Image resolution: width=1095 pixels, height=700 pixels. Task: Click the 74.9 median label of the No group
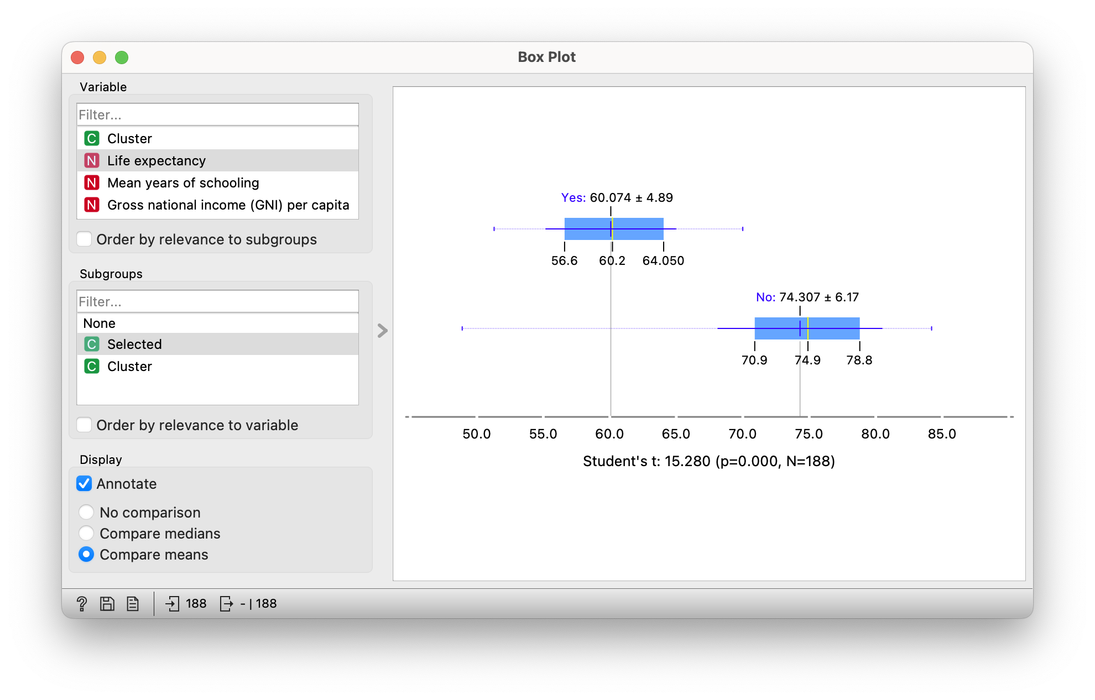(x=807, y=360)
